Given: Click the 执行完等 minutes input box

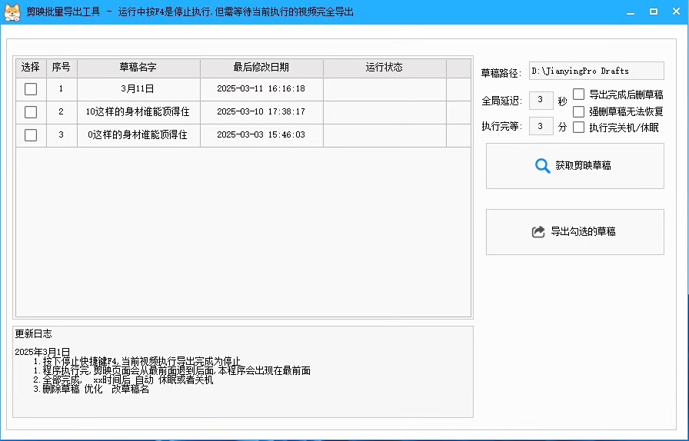Looking at the screenshot, I should click(x=541, y=126).
